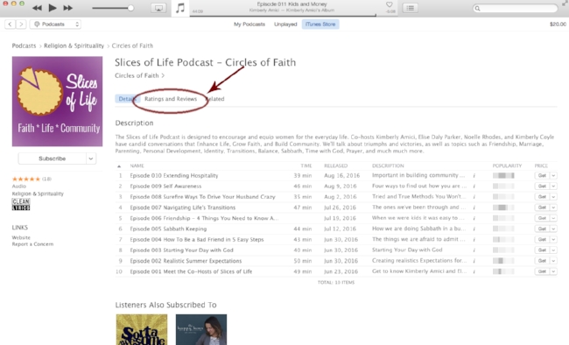Viewport: 569px width, 345px height.
Task: Get Episode 010 Extending Hospitality
Action: [542, 175]
